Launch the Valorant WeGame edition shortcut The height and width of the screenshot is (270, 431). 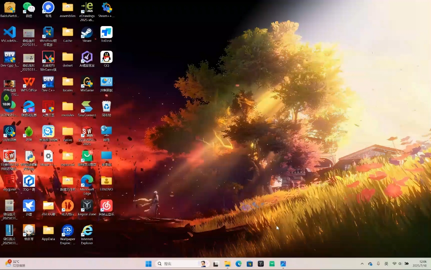click(x=48, y=57)
